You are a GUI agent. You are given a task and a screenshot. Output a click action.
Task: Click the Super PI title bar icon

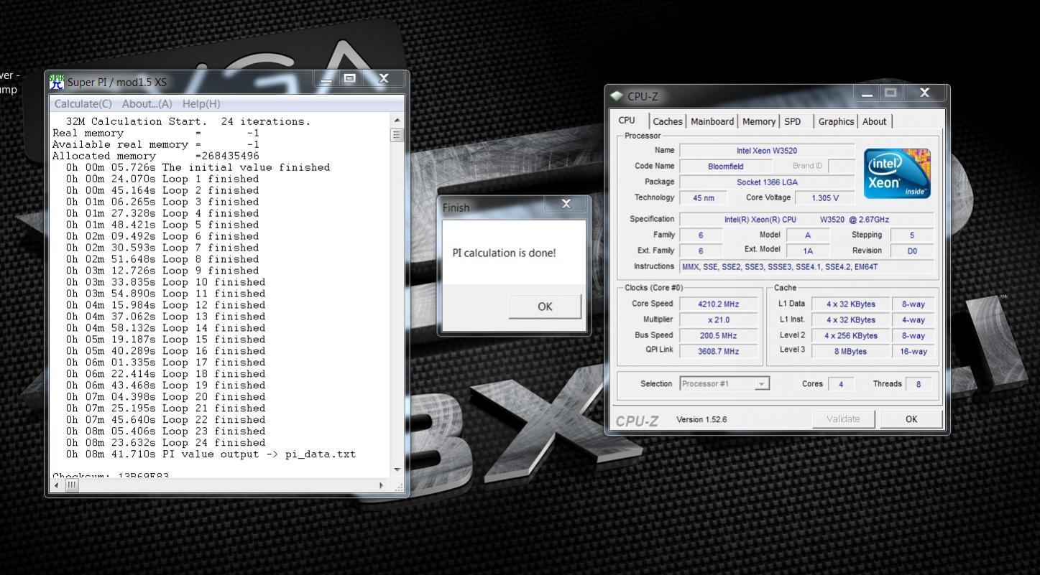(x=57, y=82)
